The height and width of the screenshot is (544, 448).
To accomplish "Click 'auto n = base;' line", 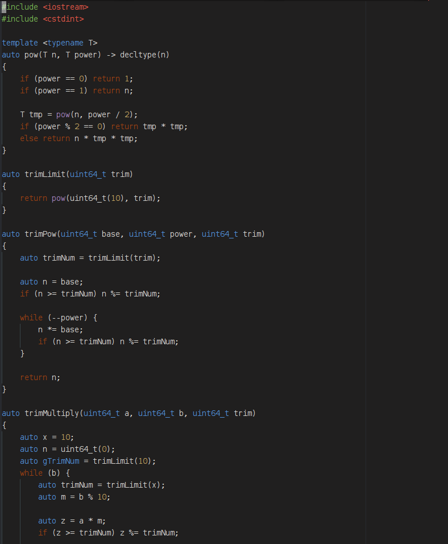I will click(52, 282).
